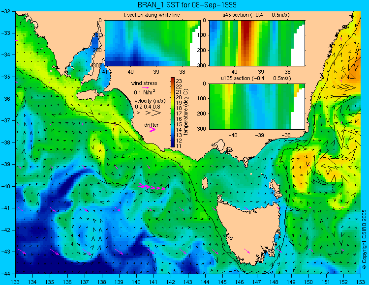Open the t section temperature inset plot
Screen dimensions: 369x285
pyautogui.click(x=153, y=43)
